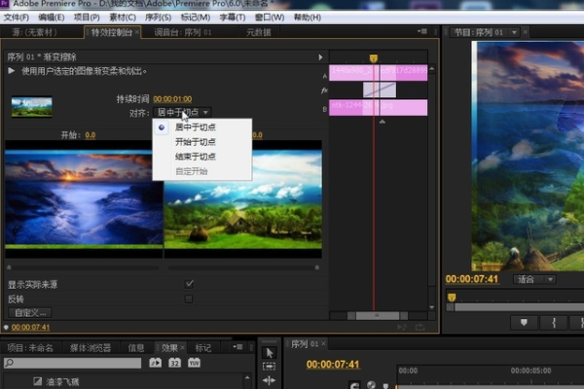Enable the 反转 checkbox
The height and width of the screenshot is (389, 584).
pos(189,299)
